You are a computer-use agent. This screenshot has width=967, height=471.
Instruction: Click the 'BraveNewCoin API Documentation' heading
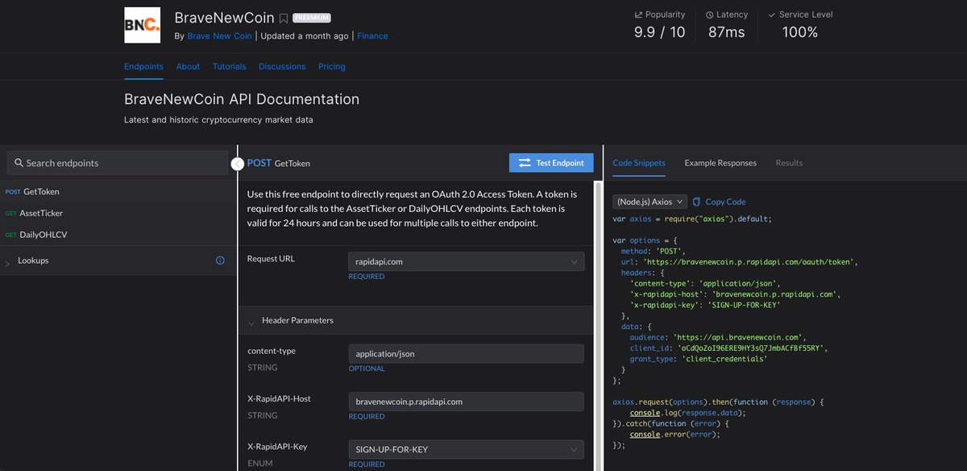pyautogui.click(x=242, y=99)
